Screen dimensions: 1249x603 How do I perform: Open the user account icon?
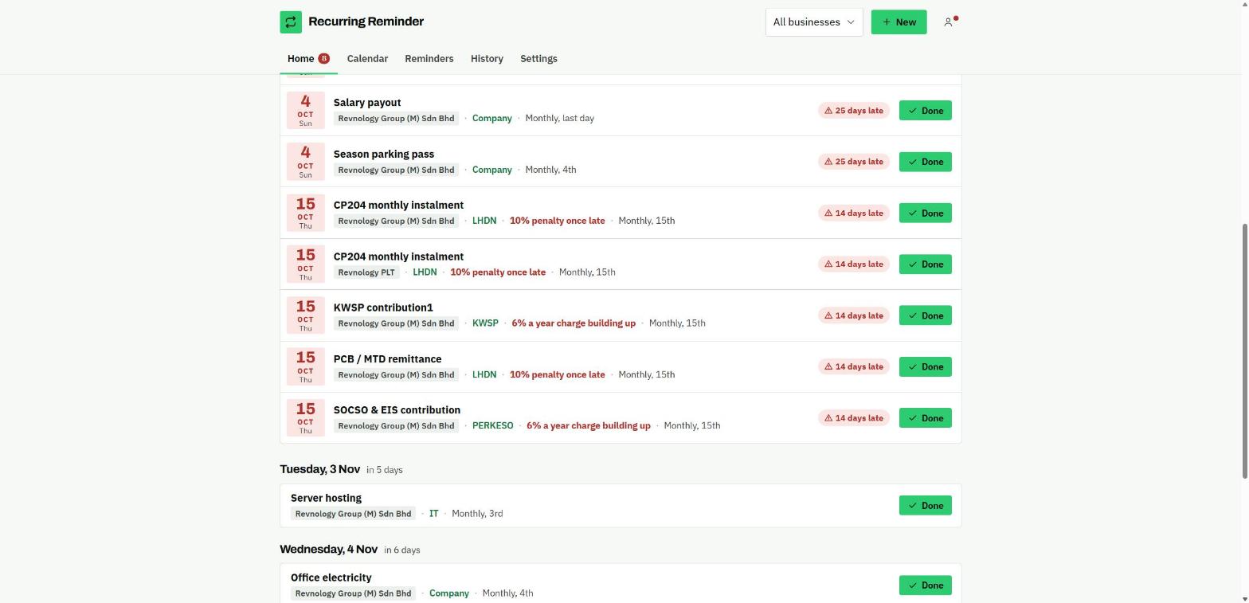coord(948,22)
